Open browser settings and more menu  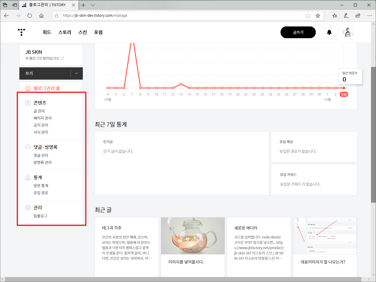tap(370, 16)
